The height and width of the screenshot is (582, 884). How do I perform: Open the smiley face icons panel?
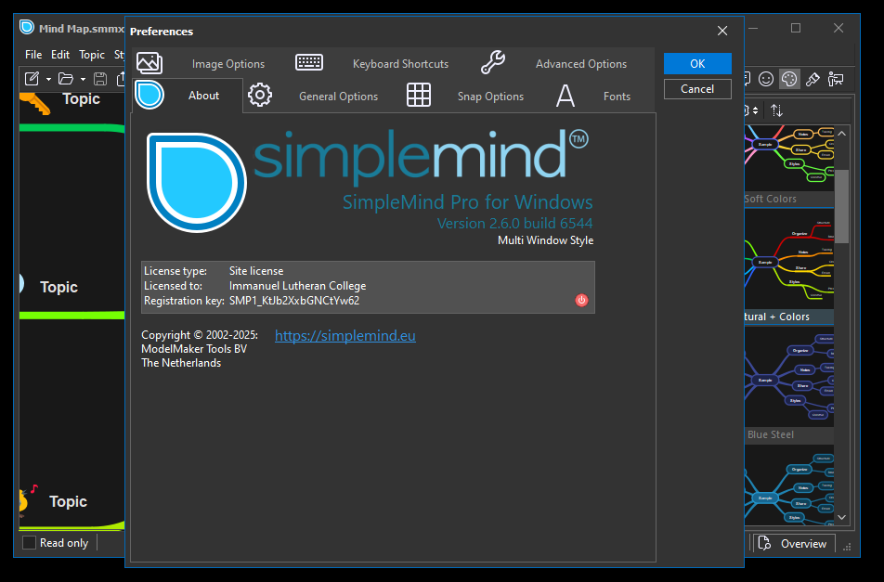click(765, 80)
